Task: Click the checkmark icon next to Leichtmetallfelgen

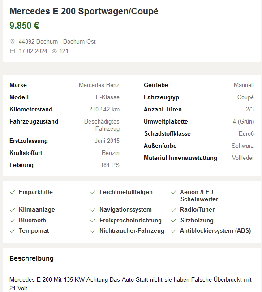Action: 93,192
